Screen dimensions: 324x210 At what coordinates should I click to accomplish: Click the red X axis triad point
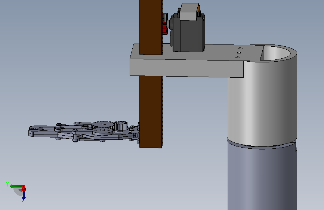(24, 188)
